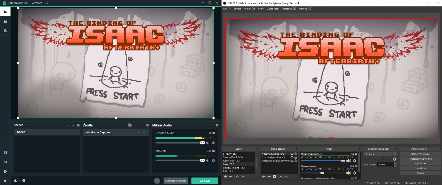The height and width of the screenshot is (185, 442).
Task: Open source properties gear in OBS Źródła obrazu panel
Action: [x=275, y=176]
